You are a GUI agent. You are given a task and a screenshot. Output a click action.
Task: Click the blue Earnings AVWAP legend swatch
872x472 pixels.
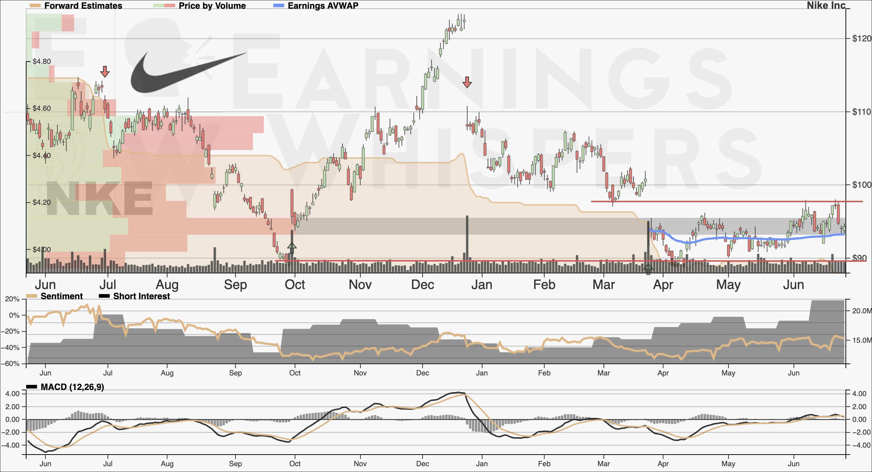tap(278, 6)
